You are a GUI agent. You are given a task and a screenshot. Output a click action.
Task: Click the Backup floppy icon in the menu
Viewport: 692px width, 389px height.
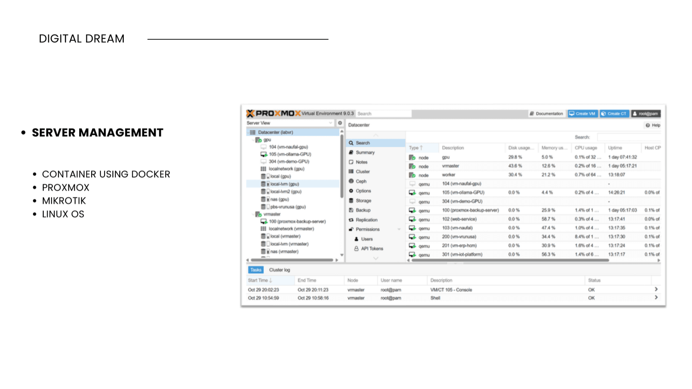[351, 210]
